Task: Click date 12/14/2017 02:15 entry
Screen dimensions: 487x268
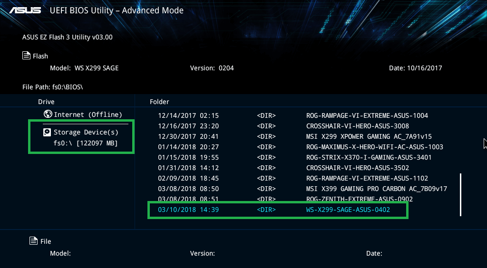Action: pos(188,115)
